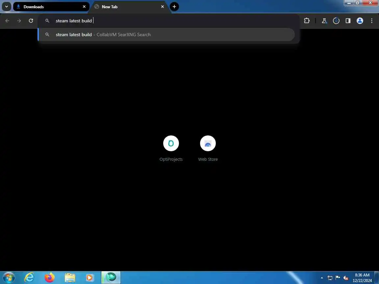Screen dimensions: 379x284
Task: Go forward to next page
Action: 19,21
